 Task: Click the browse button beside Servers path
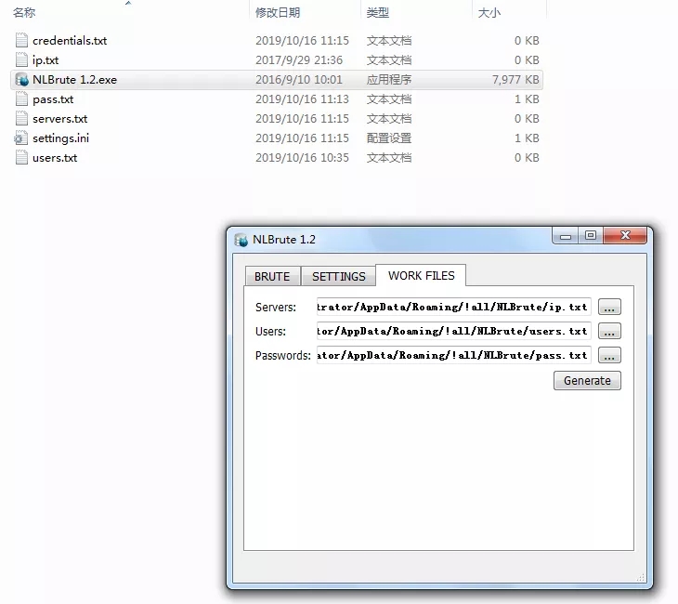[x=609, y=308]
